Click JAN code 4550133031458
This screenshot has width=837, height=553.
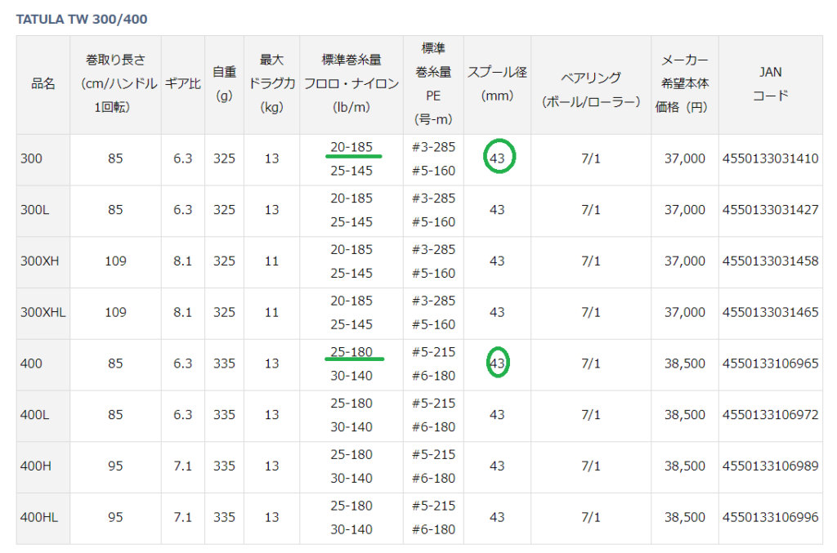pyautogui.click(x=770, y=261)
